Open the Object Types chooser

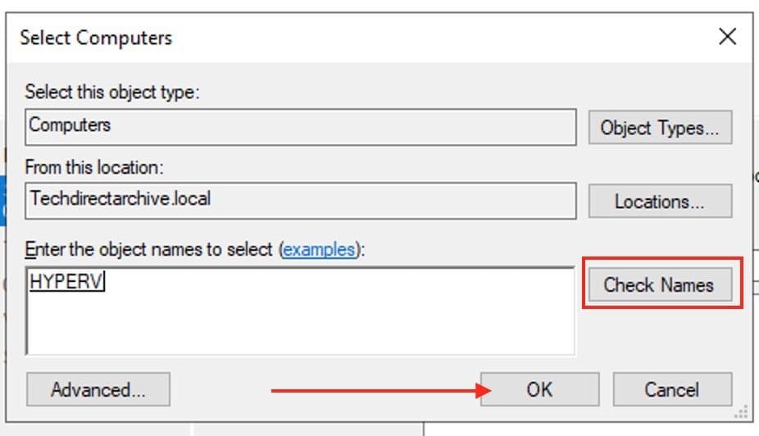tap(659, 128)
